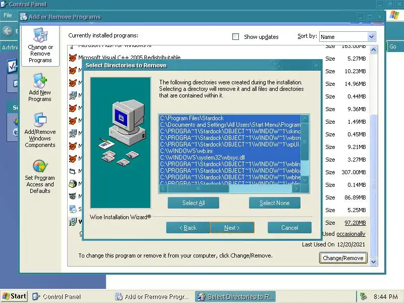Toggle the Show updates checkbox
Screen dimensions: 404x303
(x=235, y=36)
